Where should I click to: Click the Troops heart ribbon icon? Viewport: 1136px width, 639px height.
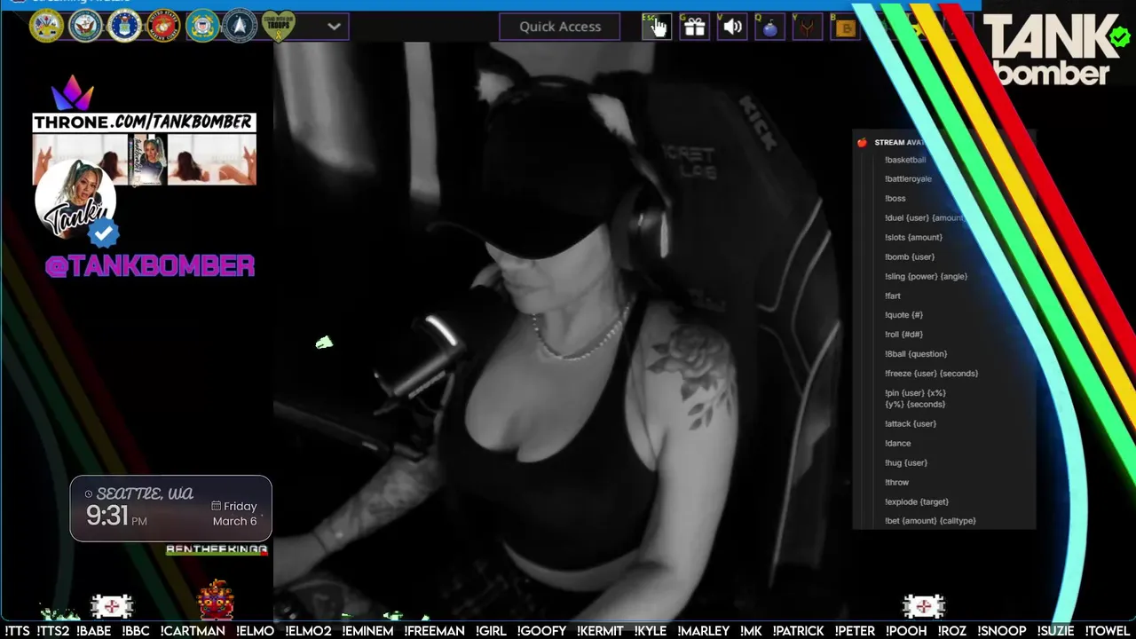coord(279,26)
